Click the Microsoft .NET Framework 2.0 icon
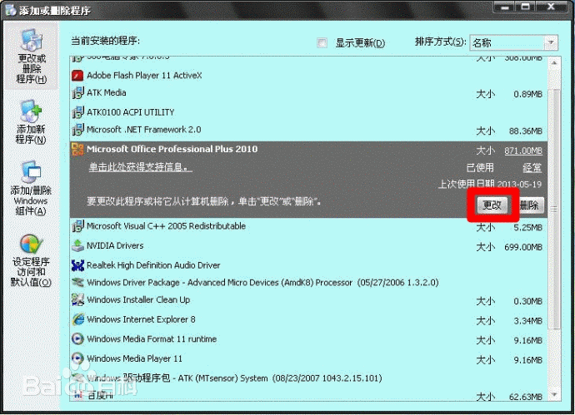This screenshot has height=415, width=575. [x=77, y=130]
